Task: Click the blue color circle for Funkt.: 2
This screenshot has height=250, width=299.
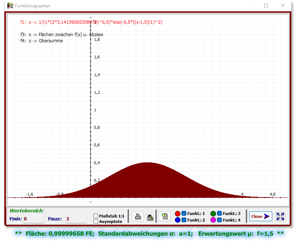Action: click(x=177, y=220)
